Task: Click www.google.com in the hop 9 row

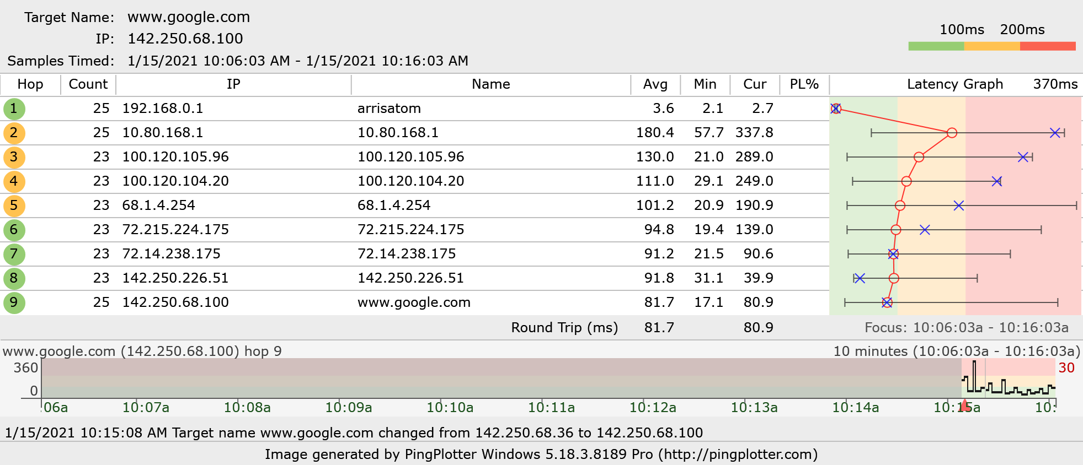Action: coord(414,302)
